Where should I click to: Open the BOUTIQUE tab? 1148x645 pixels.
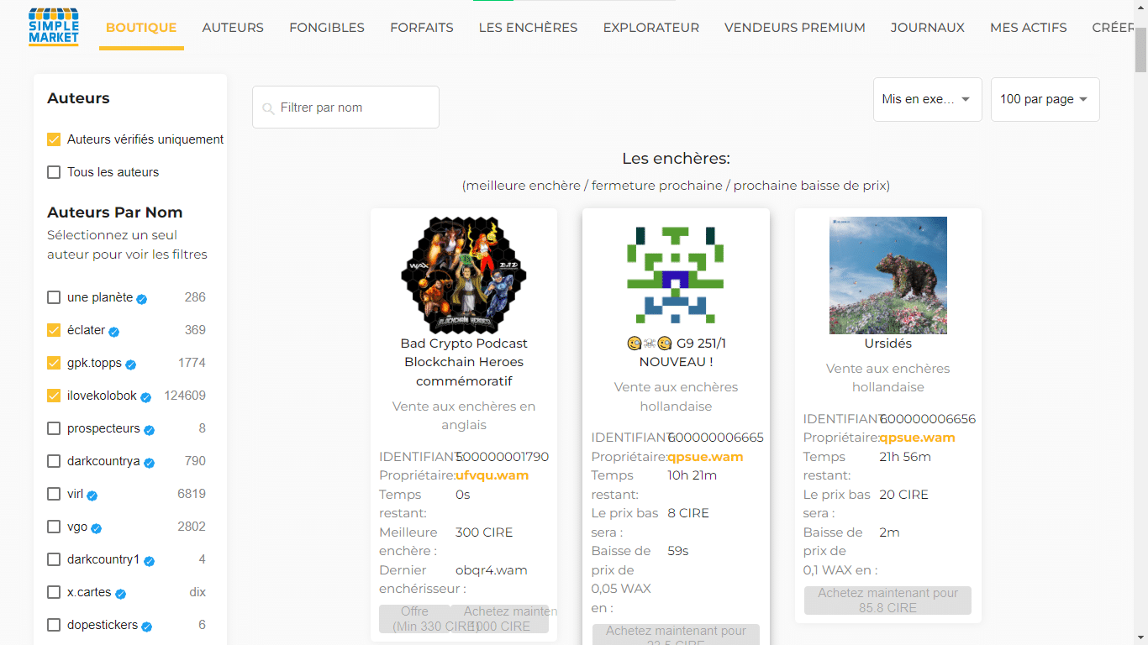click(141, 28)
